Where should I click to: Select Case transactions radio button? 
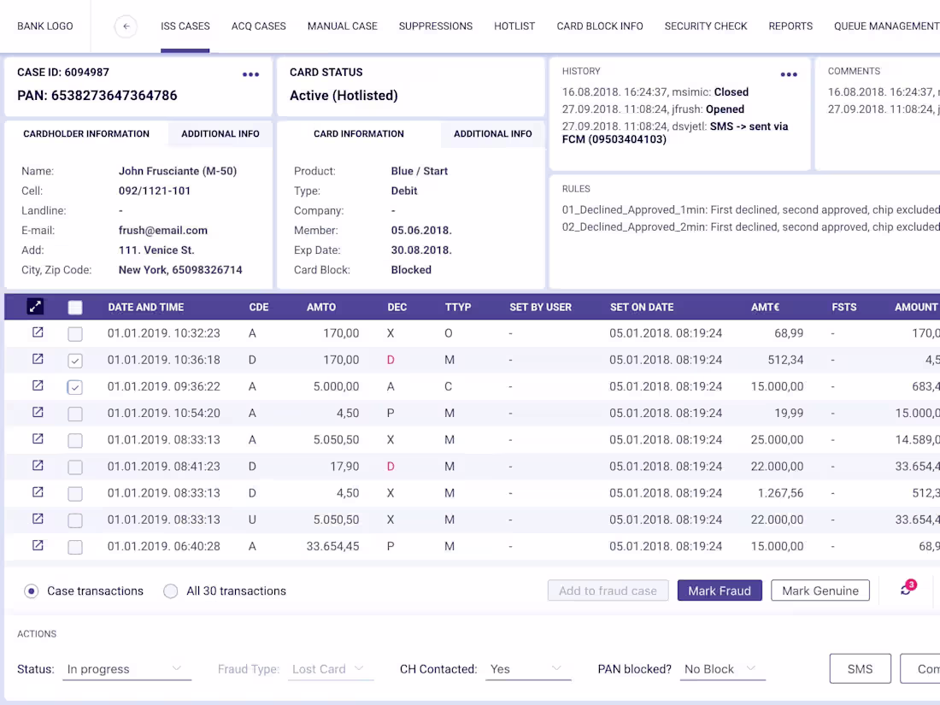coord(31,591)
